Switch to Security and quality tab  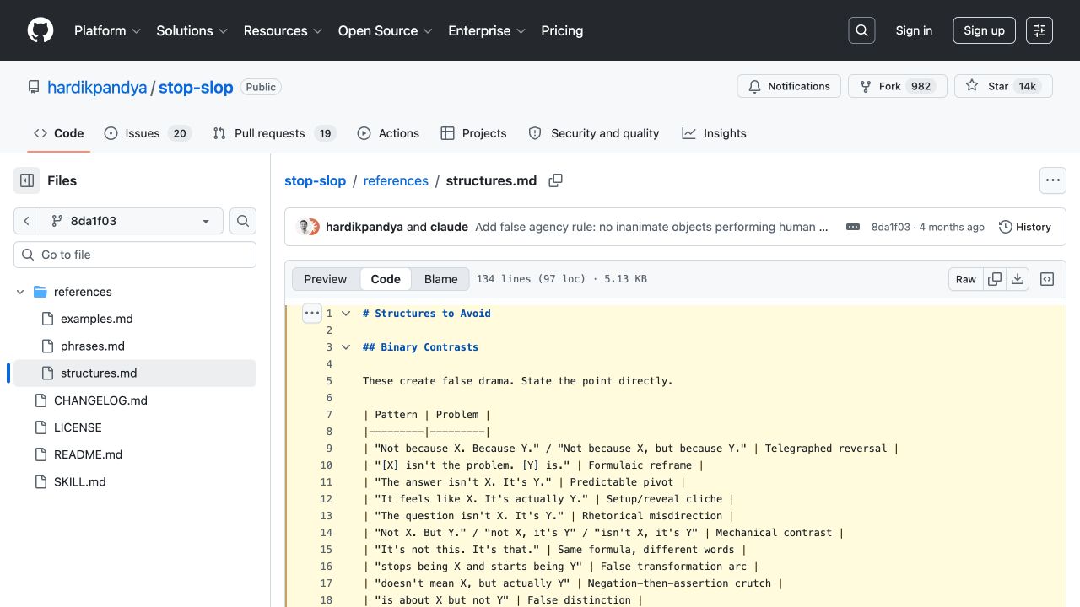click(594, 133)
